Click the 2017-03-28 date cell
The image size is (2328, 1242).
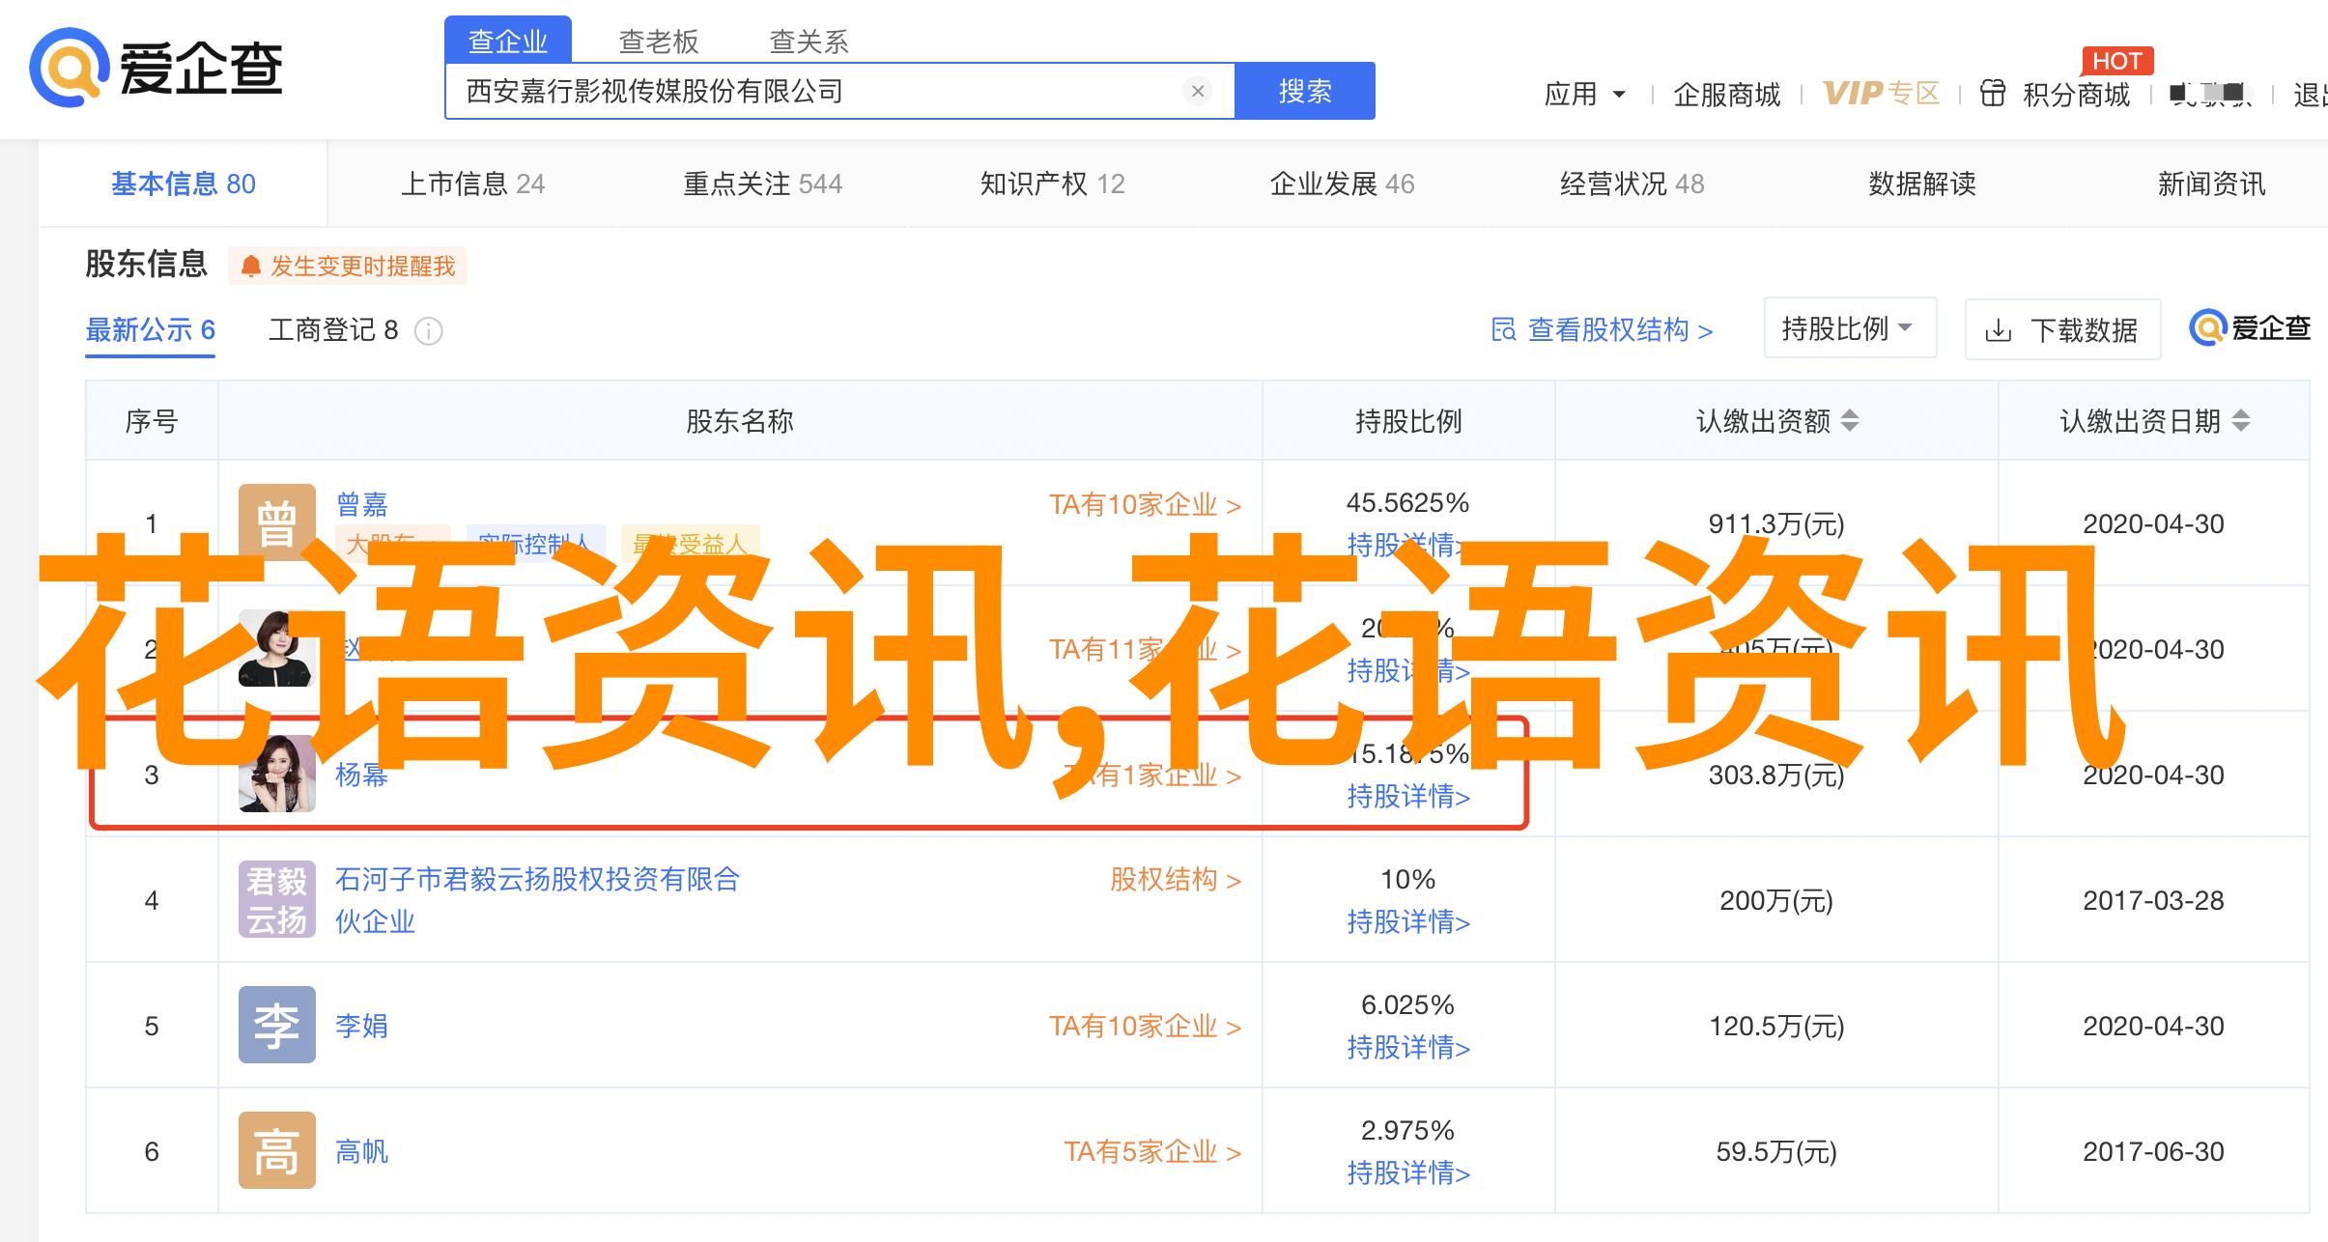click(2153, 900)
